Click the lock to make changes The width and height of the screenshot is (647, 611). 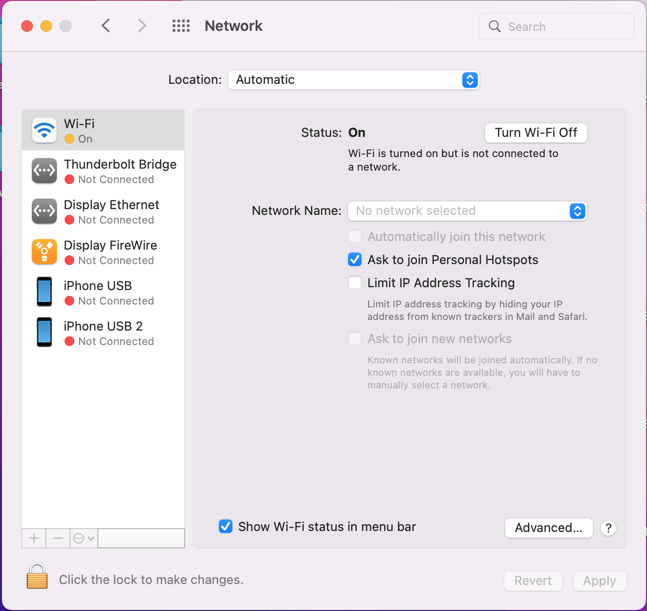[37, 576]
